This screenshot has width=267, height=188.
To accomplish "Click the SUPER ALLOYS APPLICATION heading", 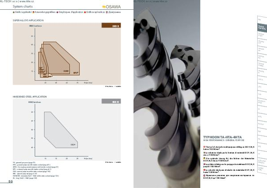I will click(28, 20).
